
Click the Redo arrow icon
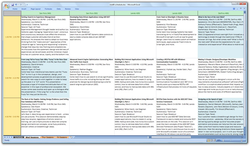21,5
